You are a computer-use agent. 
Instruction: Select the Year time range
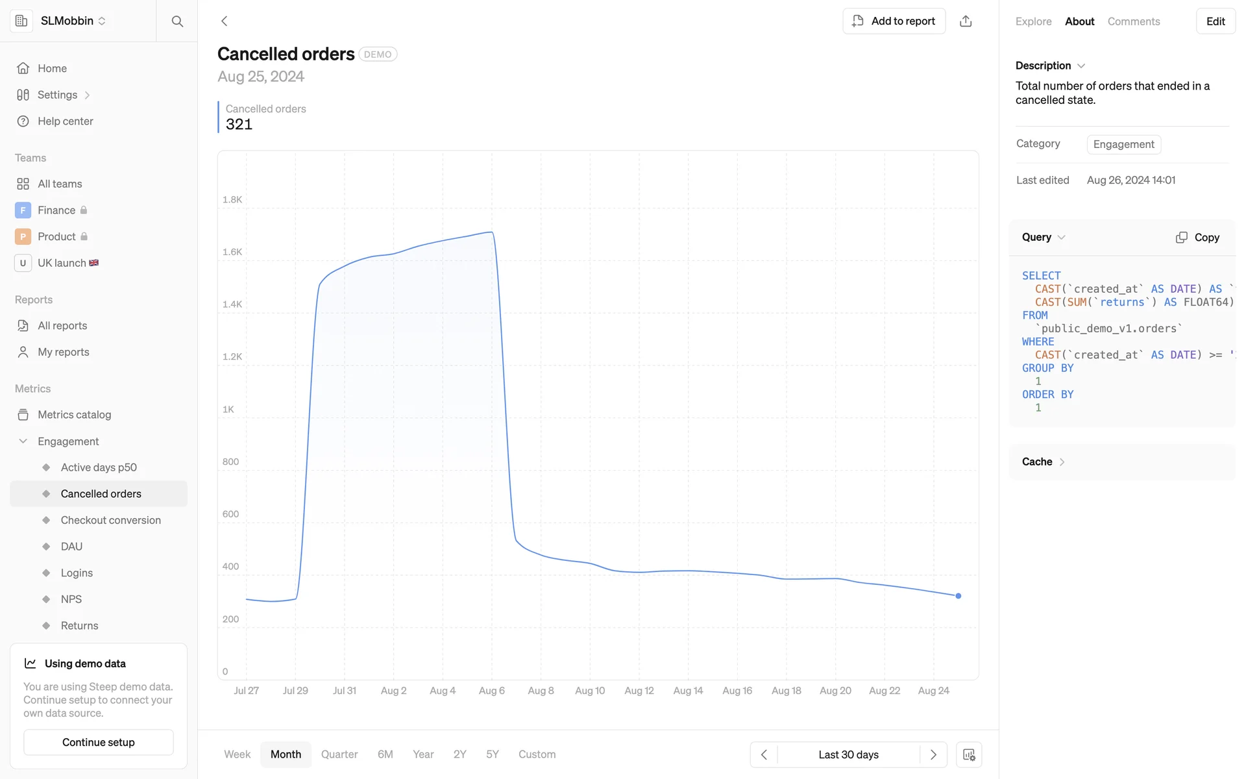pyautogui.click(x=423, y=754)
